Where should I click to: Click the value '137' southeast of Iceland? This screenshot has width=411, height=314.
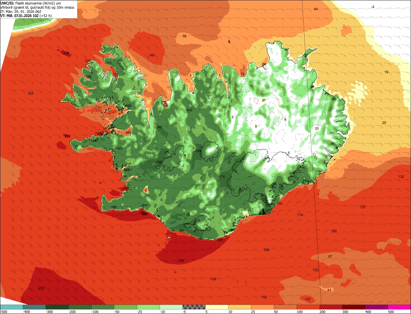[x=363, y=207]
